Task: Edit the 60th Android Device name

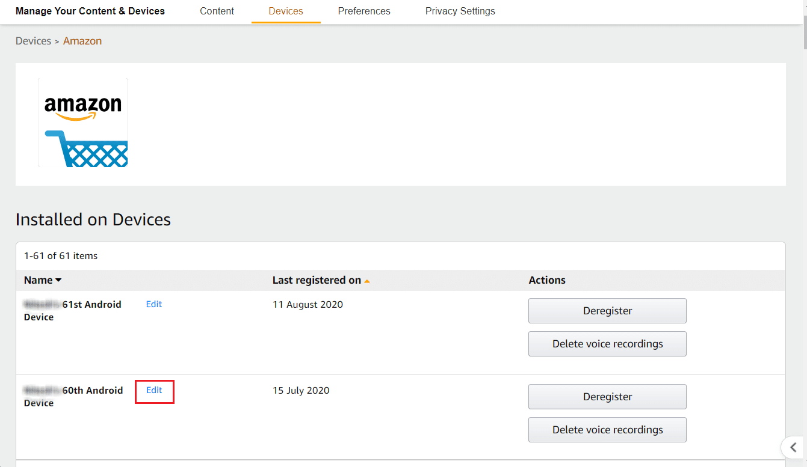Action: pyautogui.click(x=154, y=390)
